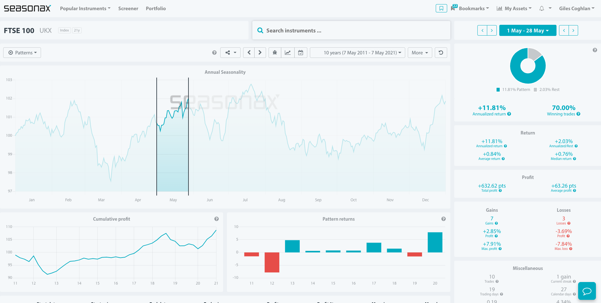The height and width of the screenshot is (303, 601).
Task: Click the calendar check icon button
Action: pos(301,52)
